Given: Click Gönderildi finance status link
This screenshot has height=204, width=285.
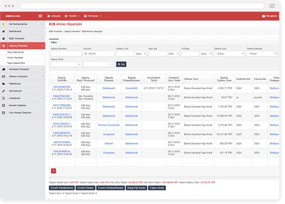Looking at the screenshot, I should (x=131, y=88).
